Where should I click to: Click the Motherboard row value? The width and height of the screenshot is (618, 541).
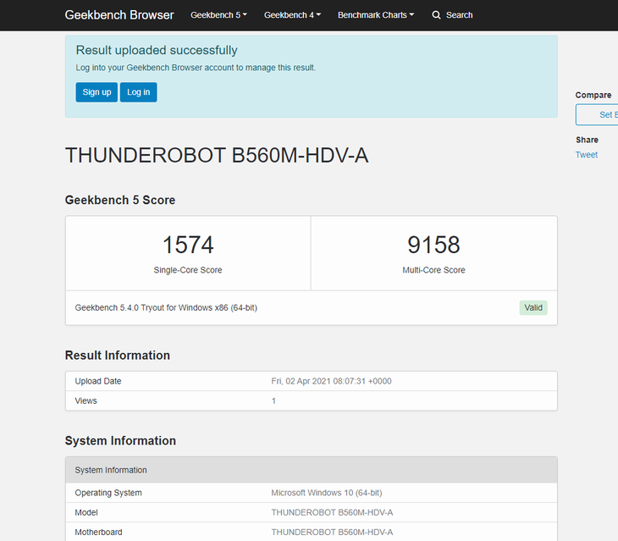coord(332,533)
